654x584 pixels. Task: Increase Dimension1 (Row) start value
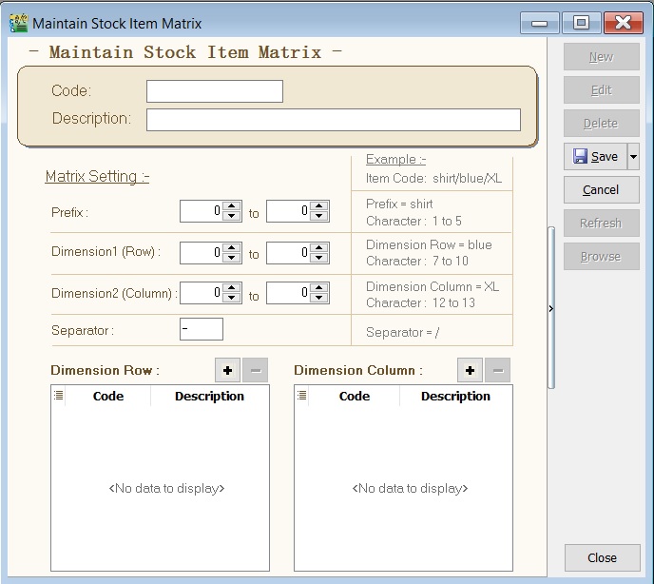pos(231,247)
